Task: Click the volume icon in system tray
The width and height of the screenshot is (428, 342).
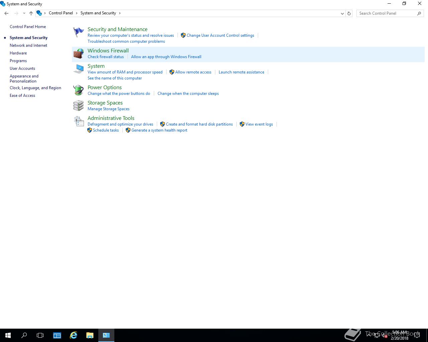Action: point(385,335)
